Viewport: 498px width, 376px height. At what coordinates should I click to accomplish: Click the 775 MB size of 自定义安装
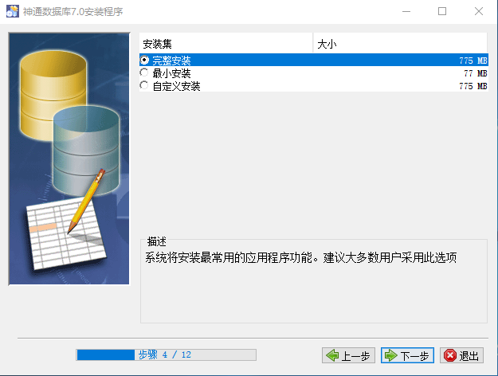(473, 86)
